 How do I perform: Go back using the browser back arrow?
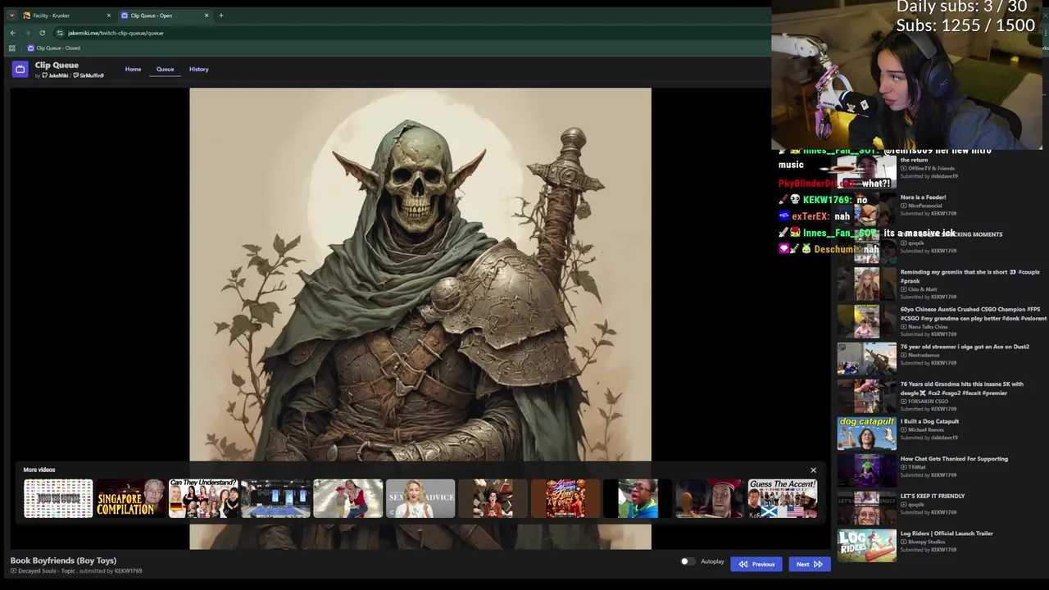(x=12, y=33)
